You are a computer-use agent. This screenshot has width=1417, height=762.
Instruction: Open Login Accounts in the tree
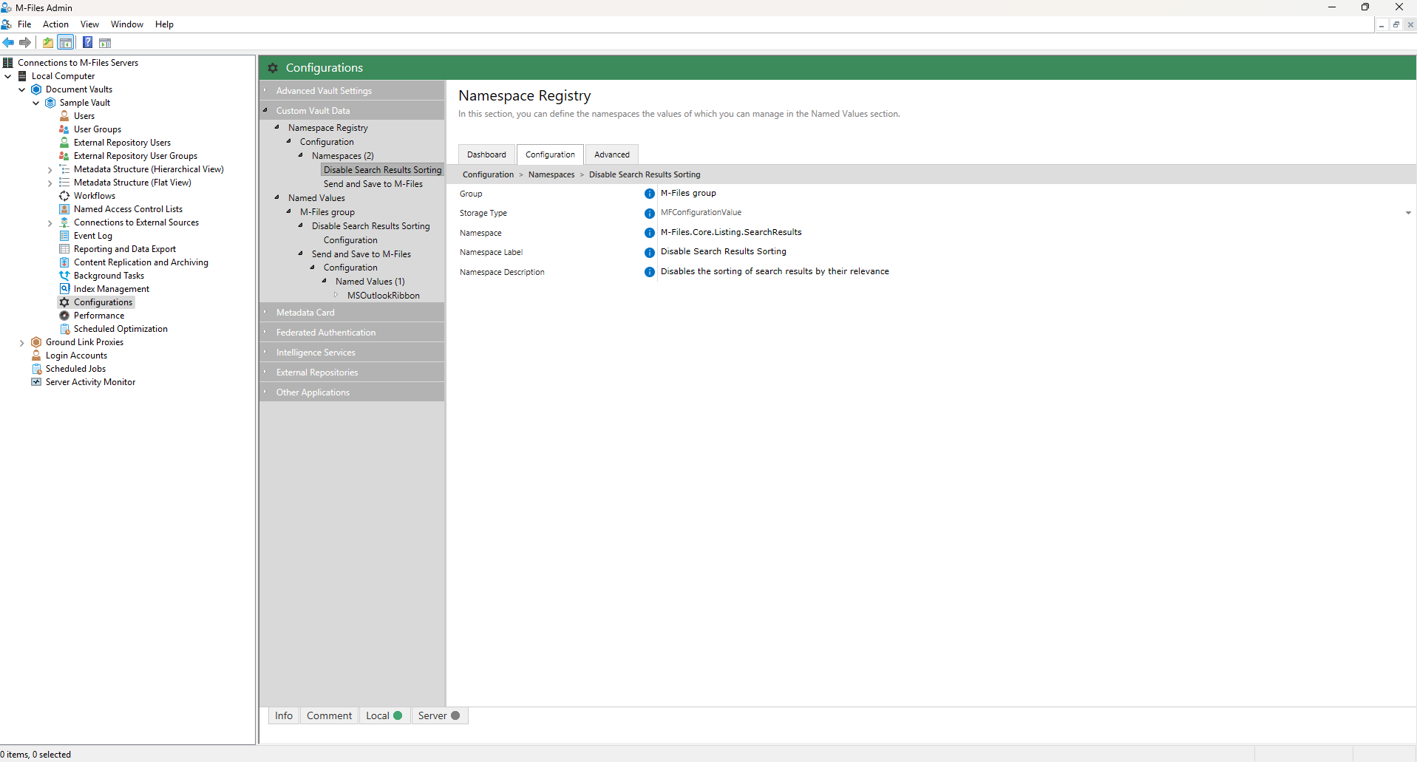tap(76, 356)
